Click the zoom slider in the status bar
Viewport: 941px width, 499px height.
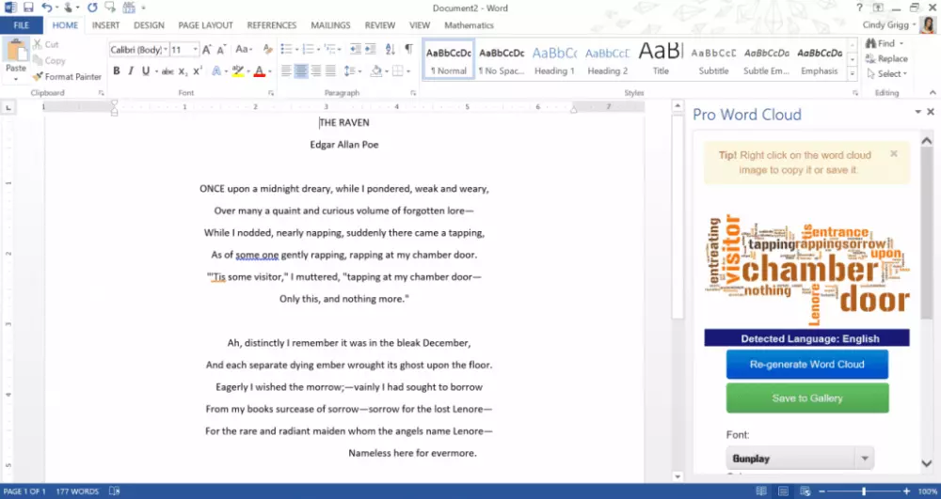(x=863, y=491)
